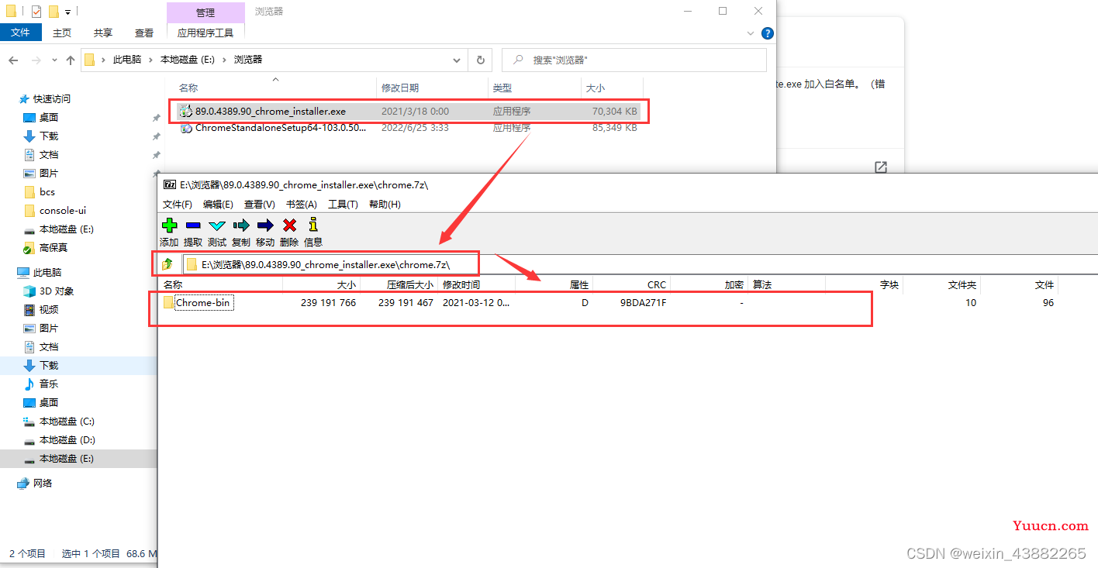1098x568 pixels.
Task: Sort 7-Zip list by 属性 column
Action: point(554,284)
